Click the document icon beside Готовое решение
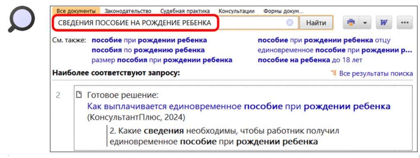This screenshot has width=420, height=158. (79, 95)
